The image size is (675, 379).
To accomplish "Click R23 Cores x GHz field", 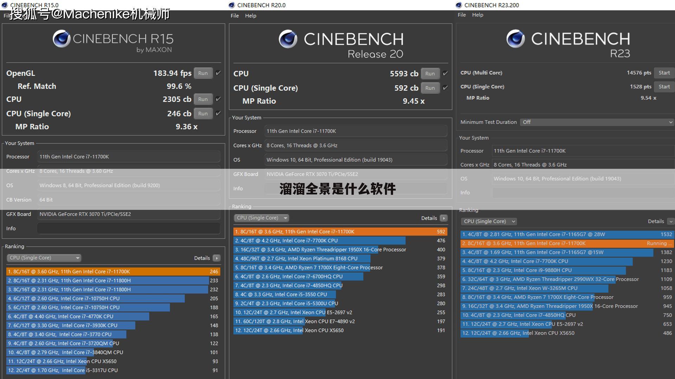I will coord(583,165).
